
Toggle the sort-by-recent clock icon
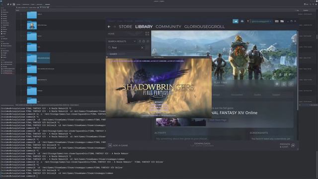click(140, 41)
